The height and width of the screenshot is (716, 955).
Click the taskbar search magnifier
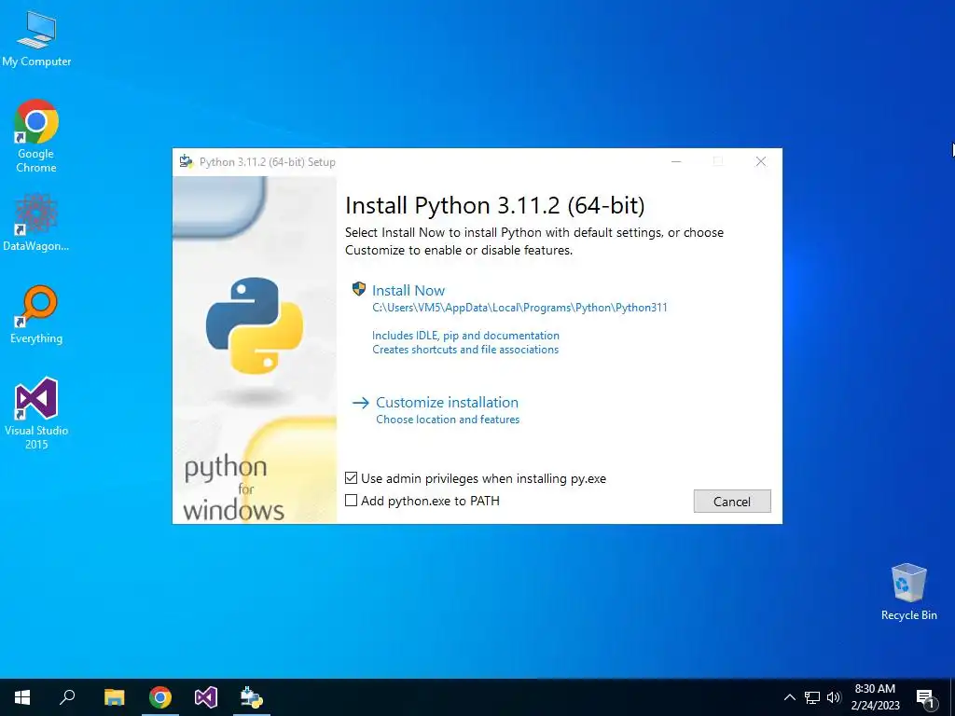click(x=67, y=697)
